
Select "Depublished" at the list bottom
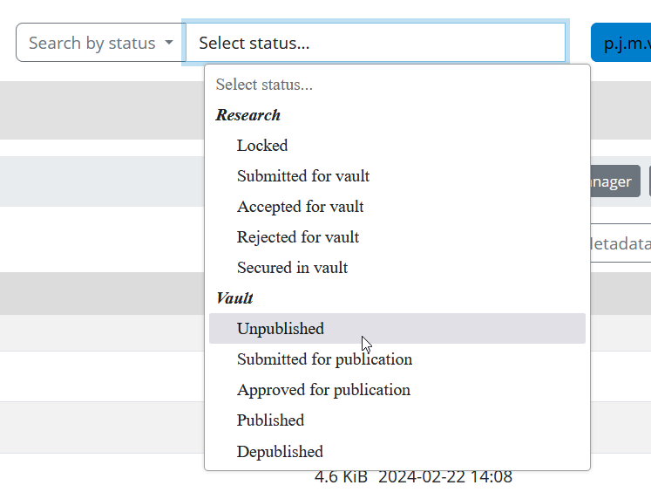pos(280,452)
